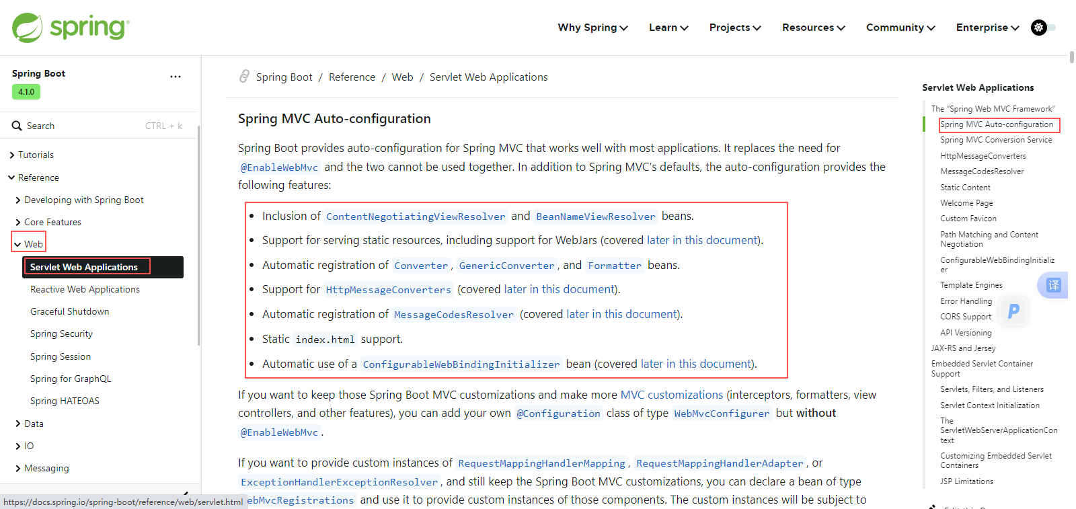Open the Why Spring menu

click(592, 28)
